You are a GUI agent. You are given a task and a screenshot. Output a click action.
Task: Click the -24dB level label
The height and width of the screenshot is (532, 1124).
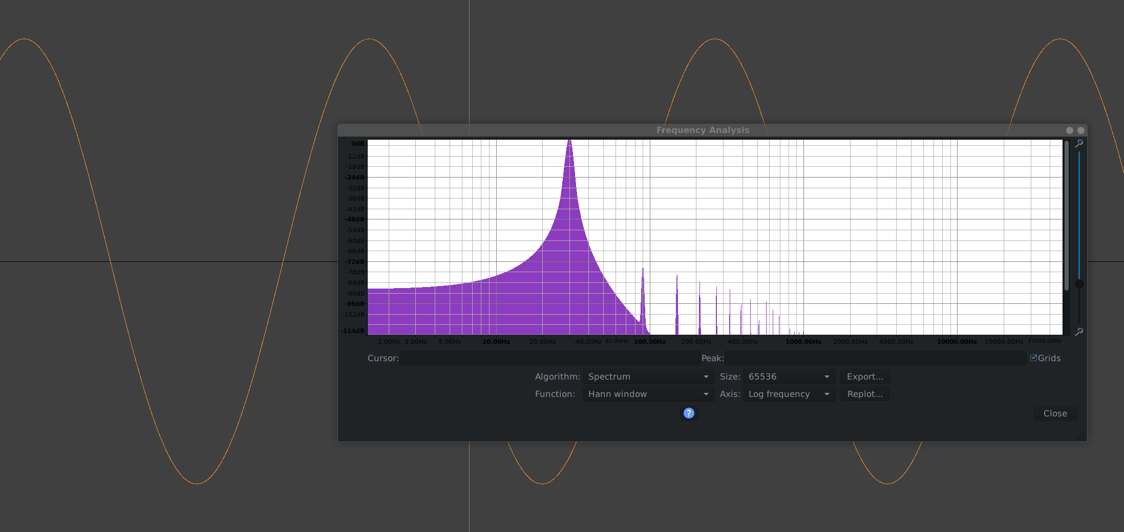click(355, 178)
